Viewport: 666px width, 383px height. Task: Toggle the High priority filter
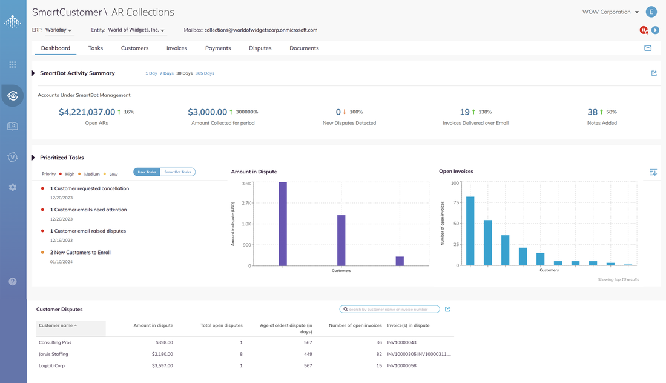click(68, 174)
